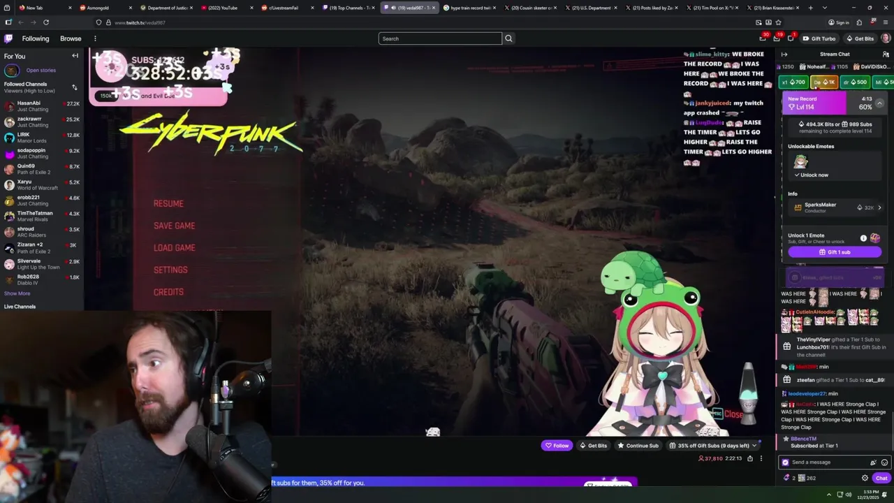Click the celebration cheer icon in chat box

click(x=873, y=462)
